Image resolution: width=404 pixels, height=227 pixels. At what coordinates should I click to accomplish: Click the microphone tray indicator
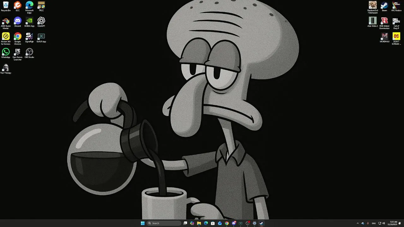tap(368, 223)
